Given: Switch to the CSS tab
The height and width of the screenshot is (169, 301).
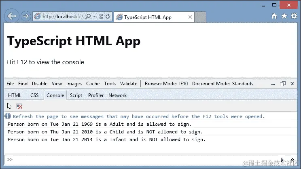Looking at the screenshot, I should (x=34, y=95).
